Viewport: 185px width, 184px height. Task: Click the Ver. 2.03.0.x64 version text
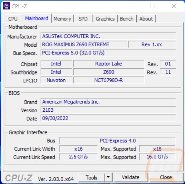pos(56,179)
